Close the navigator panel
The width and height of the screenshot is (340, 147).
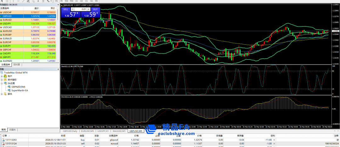pos(58,69)
